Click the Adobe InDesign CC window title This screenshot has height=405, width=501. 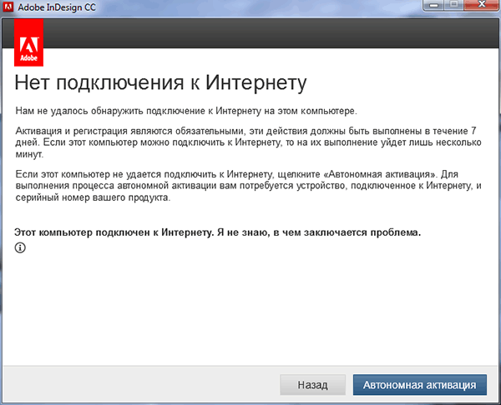pyautogui.click(x=57, y=7)
